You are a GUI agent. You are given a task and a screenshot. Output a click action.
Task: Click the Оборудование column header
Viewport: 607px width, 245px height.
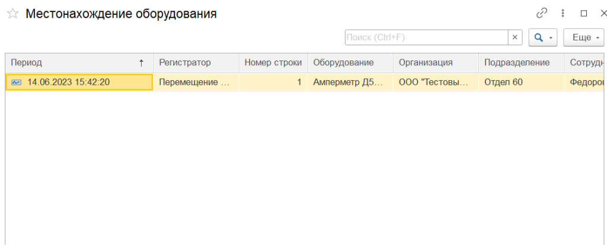(x=350, y=63)
